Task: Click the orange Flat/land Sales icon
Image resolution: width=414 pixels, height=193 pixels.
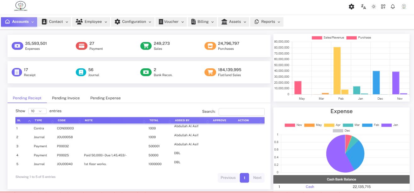Action: 210,72
